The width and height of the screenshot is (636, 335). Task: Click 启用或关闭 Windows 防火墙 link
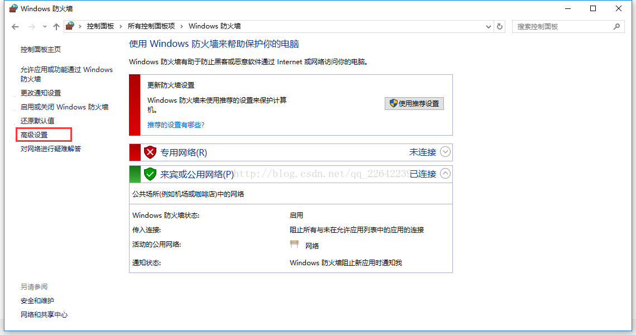click(x=64, y=107)
